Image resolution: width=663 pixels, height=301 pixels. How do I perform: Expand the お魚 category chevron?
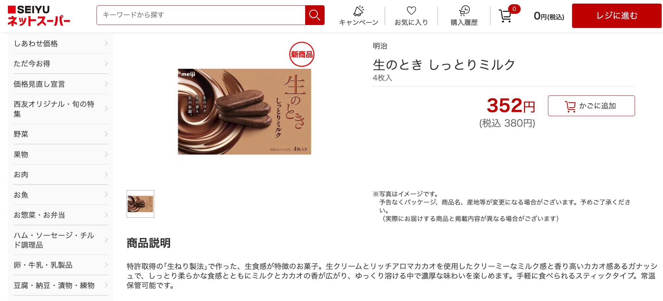[106, 194]
